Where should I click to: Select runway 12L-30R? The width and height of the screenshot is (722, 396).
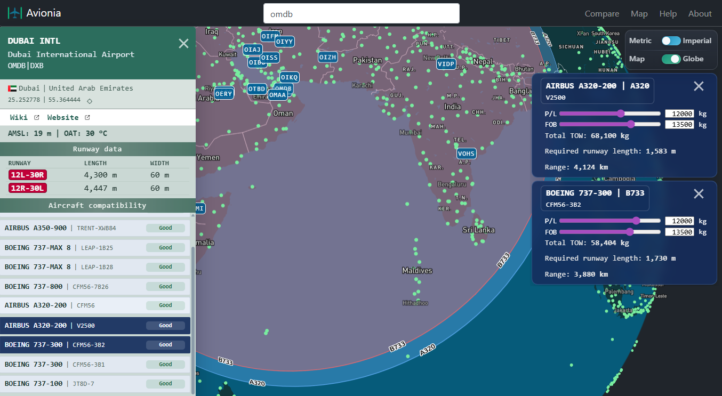[28, 175]
